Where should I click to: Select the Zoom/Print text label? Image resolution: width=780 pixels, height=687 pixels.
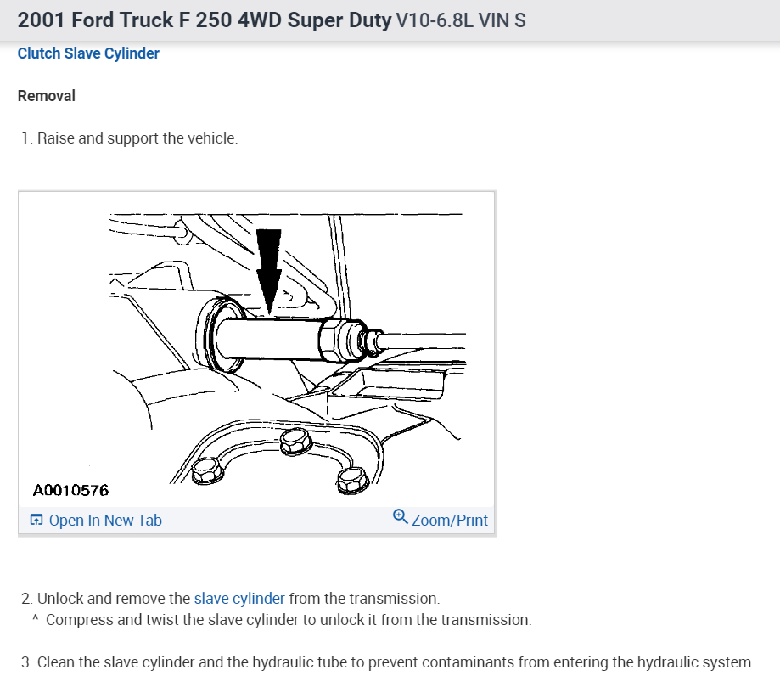pyautogui.click(x=450, y=521)
